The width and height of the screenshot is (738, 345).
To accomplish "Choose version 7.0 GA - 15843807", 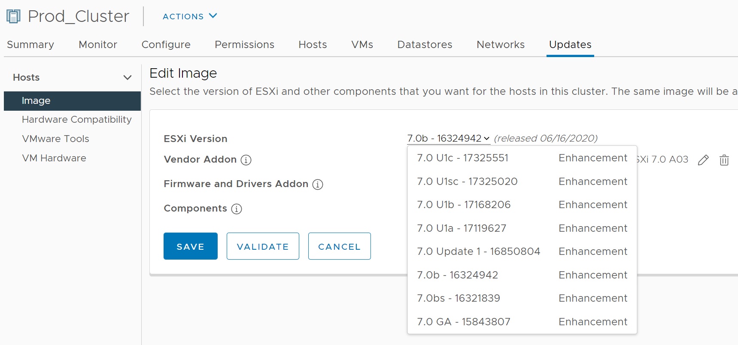I will point(522,322).
